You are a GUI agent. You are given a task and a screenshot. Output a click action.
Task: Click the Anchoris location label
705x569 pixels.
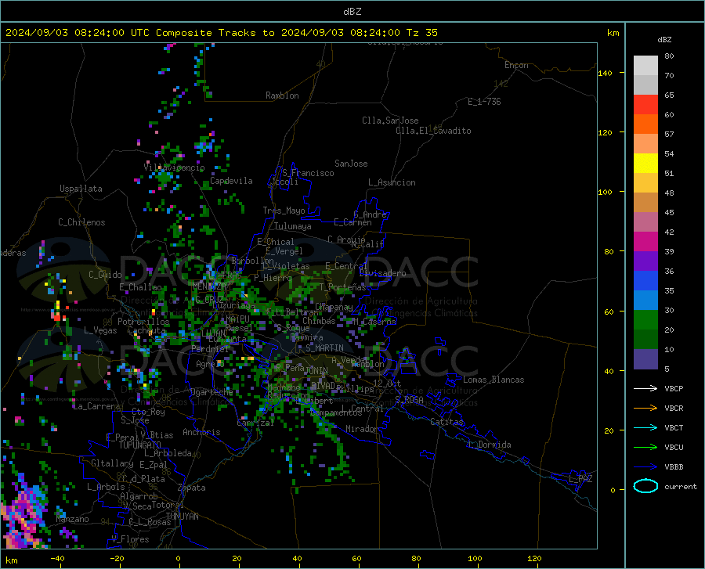[x=201, y=433]
